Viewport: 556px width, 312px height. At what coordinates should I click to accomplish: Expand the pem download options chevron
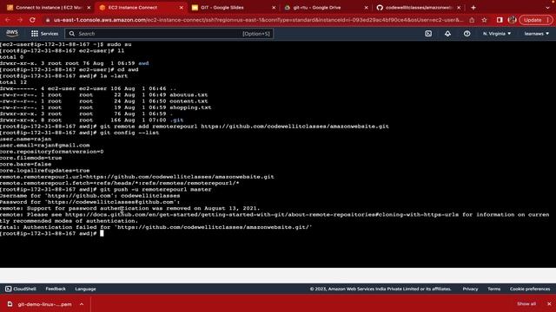point(82,304)
